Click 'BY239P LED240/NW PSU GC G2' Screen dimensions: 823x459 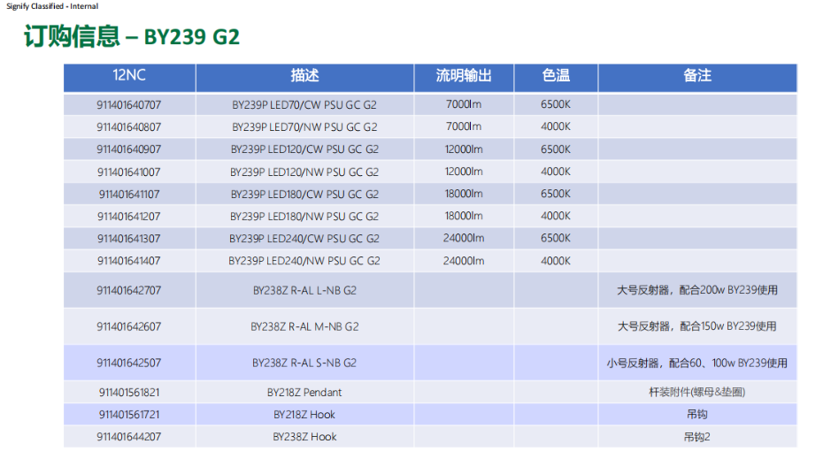304,261
